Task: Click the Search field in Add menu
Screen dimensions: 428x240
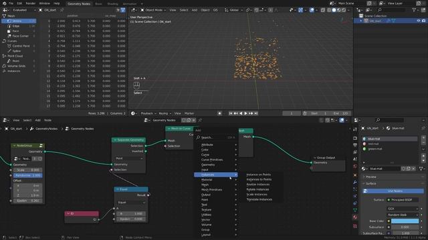Action: click(216, 137)
